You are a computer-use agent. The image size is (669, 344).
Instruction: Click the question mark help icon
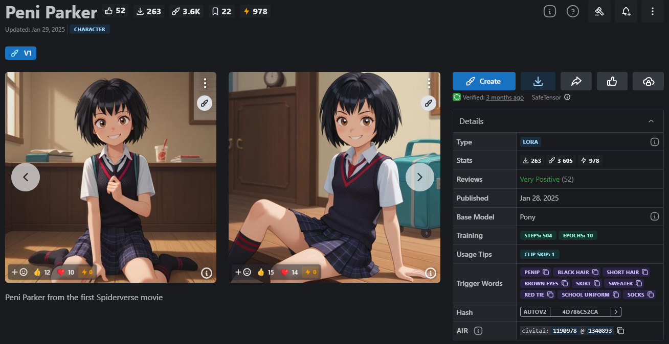click(x=573, y=11)
